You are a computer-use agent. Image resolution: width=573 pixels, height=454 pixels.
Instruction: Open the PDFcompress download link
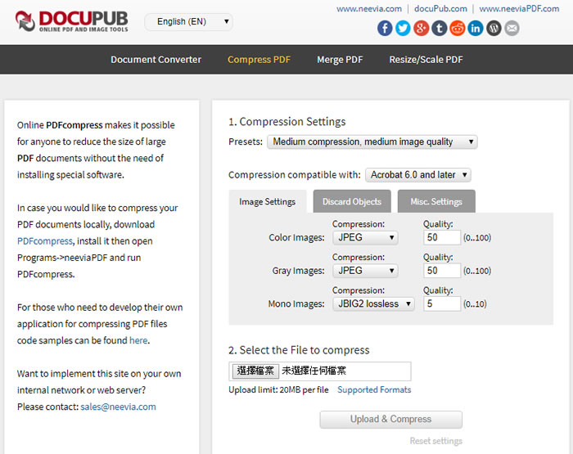tap(45, 241)
